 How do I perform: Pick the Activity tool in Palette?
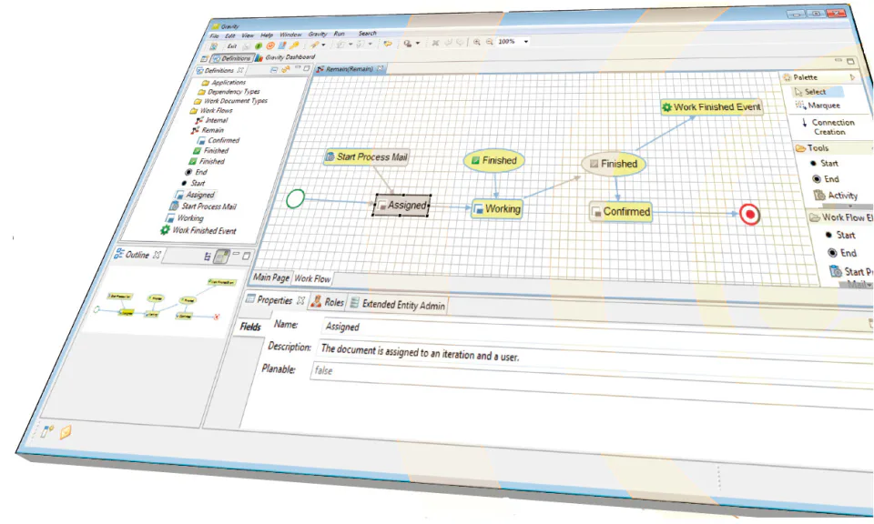point(836,196)
